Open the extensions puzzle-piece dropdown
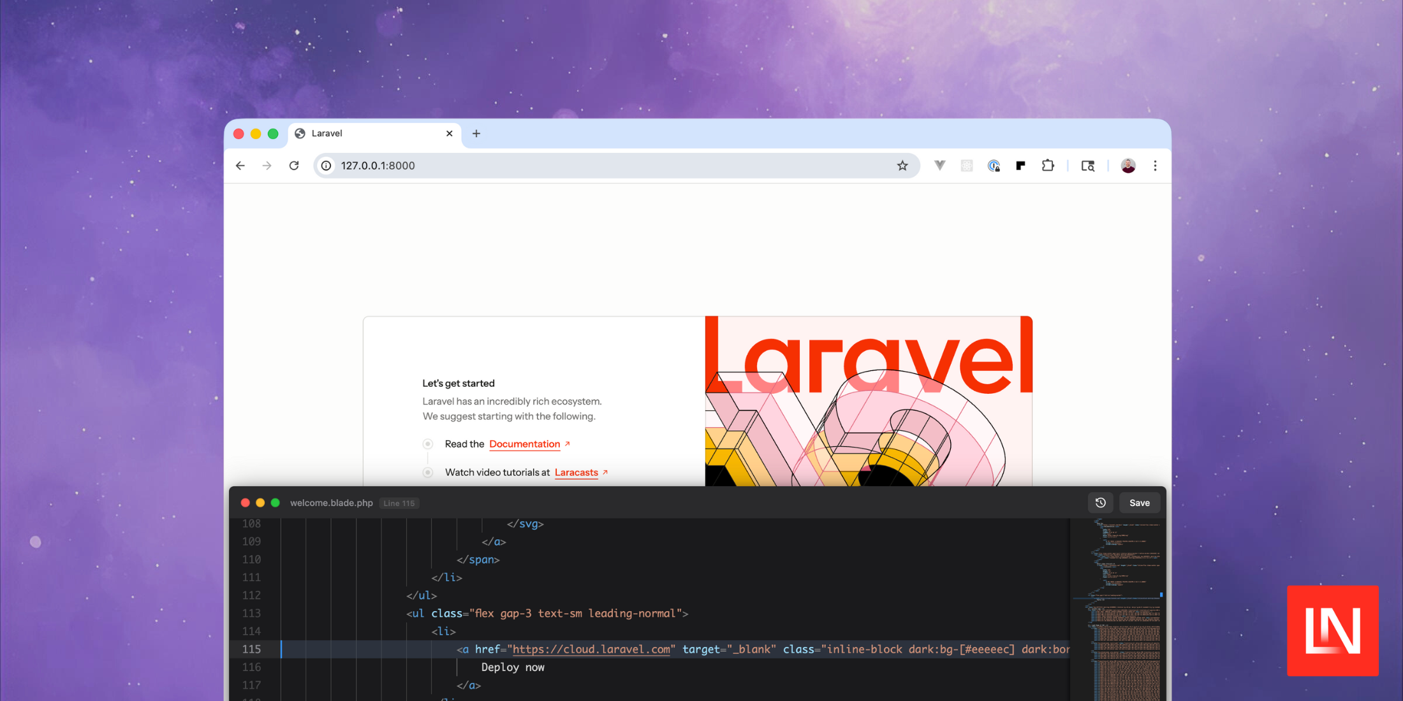1403x701 pixels. point(1048,165)
